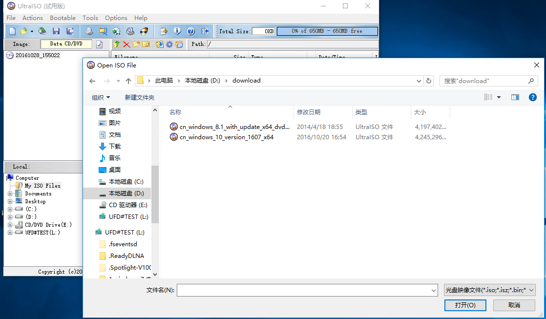The height and width of the screenshot is (319, 546).
Task: Click the Burn CD/DVD Image flame-disc icon
Action: (x=144, y=31)
